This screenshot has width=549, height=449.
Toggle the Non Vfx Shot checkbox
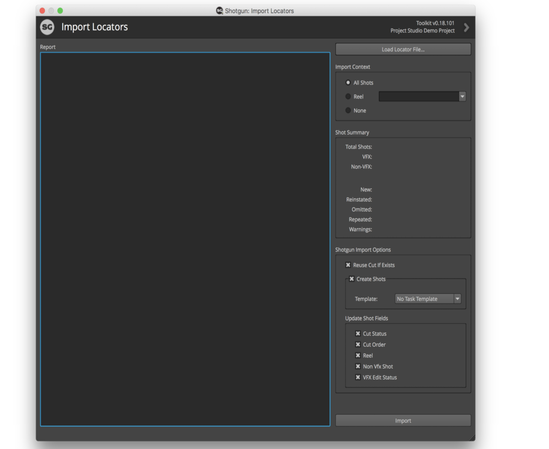358,366
